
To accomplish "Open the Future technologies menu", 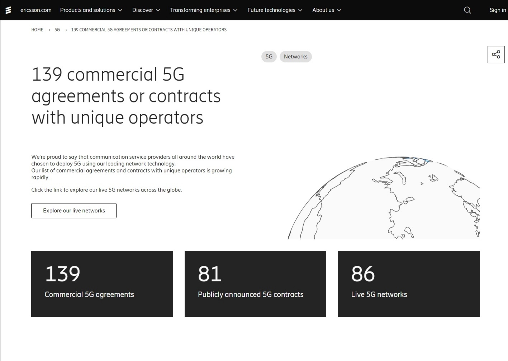I will [x=275, y=10].
